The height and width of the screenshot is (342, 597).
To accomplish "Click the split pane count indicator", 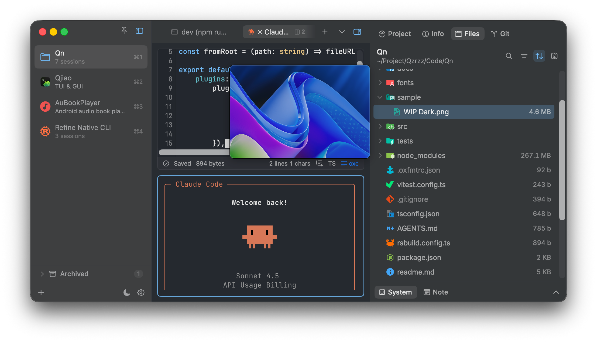I will 300,32.
